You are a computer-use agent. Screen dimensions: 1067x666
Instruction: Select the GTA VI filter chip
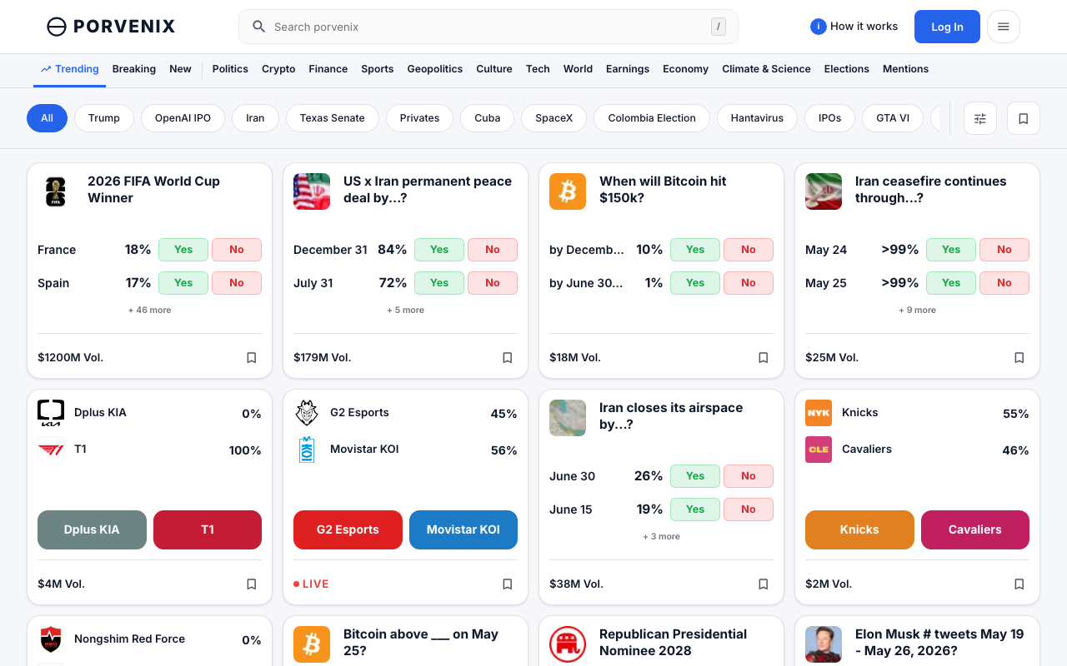(893, 118)
